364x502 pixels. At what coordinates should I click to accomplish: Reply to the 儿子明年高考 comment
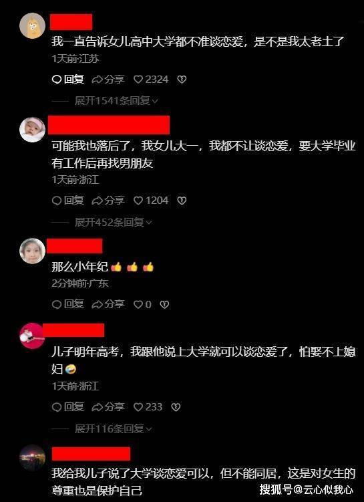pos(68,407)
